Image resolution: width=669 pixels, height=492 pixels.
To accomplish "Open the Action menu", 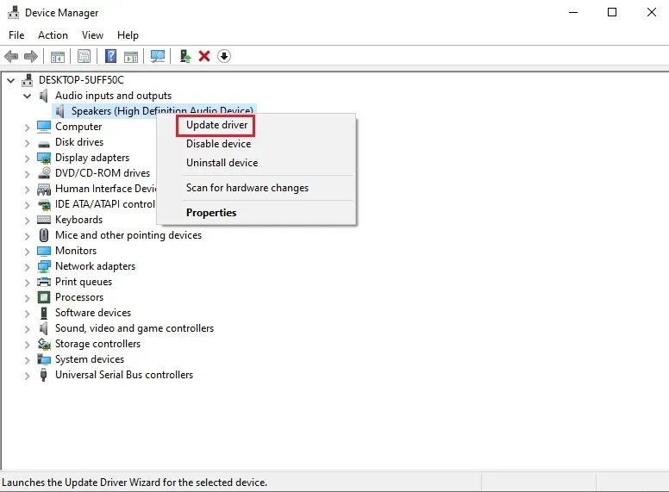I will click(53, 35).
